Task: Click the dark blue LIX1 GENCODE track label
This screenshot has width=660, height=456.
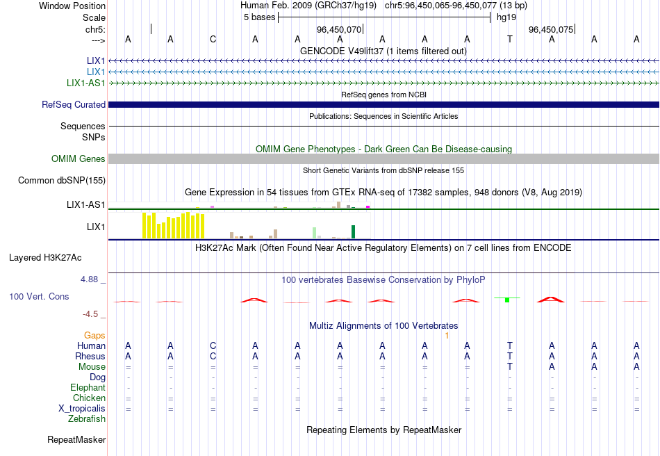Action: click(x=96, y=60)
